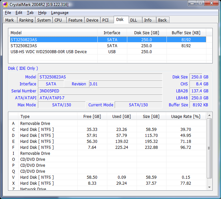Click the scroll down arrow of drive list

[209, 187]
